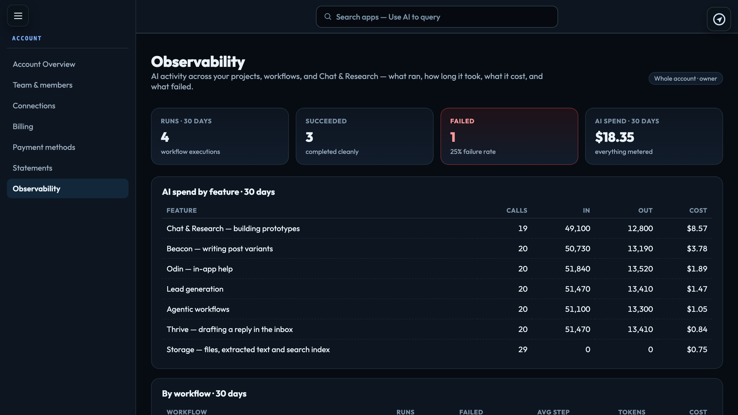Viewport: 738px width, 415px height.
Task: Click the 51,840 input tokens value
Action: click(578, 269)
